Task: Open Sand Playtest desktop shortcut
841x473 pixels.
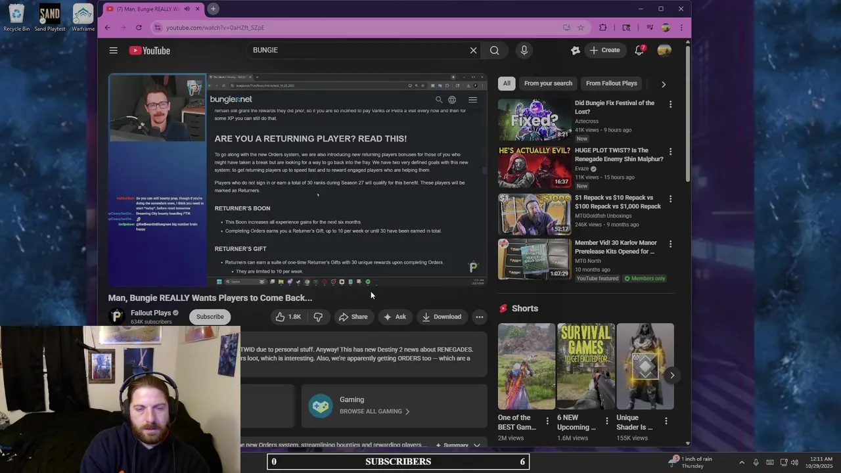Action: point(49,18)
